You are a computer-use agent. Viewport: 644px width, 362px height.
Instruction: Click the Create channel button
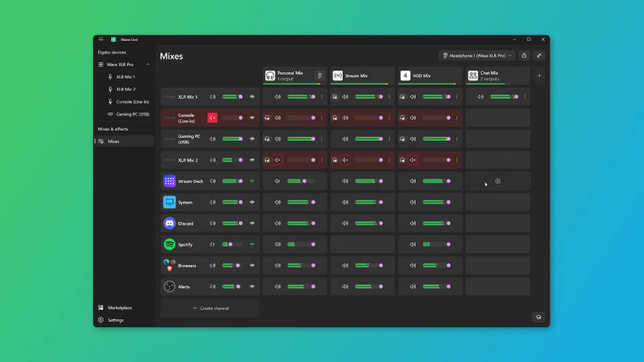tap(210, 308)
